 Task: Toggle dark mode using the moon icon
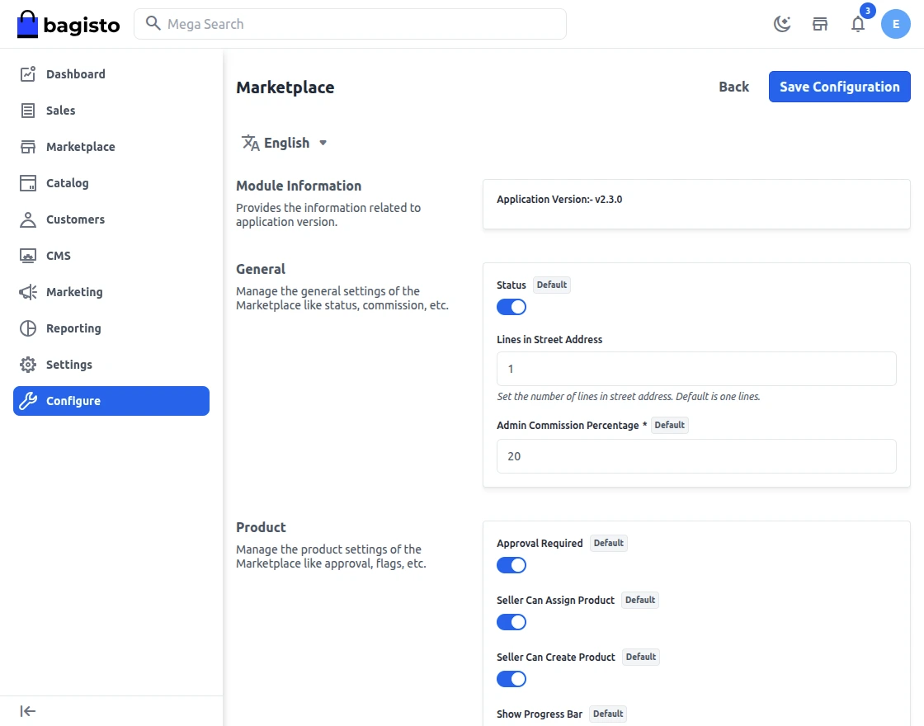point(781,24)
